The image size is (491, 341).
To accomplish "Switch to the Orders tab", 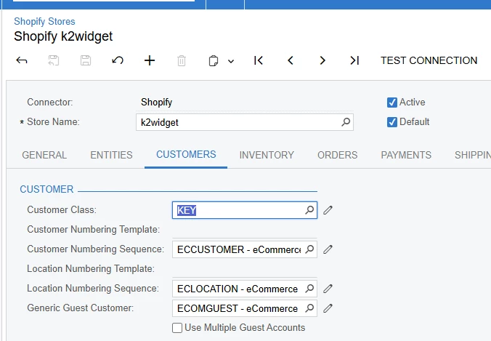I will (337, 155).
